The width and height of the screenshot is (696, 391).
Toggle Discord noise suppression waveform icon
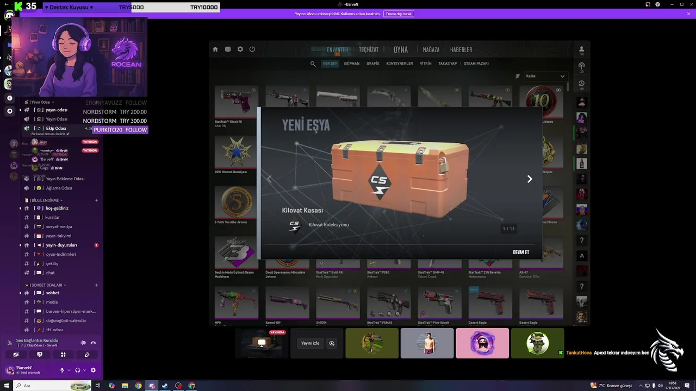tap(83, 343)
